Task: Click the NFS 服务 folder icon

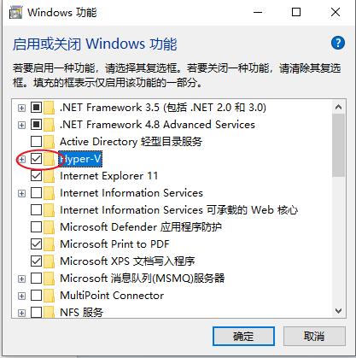Action: (50, 312)
